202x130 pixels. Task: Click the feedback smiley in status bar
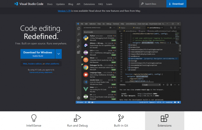coord(175,102)
